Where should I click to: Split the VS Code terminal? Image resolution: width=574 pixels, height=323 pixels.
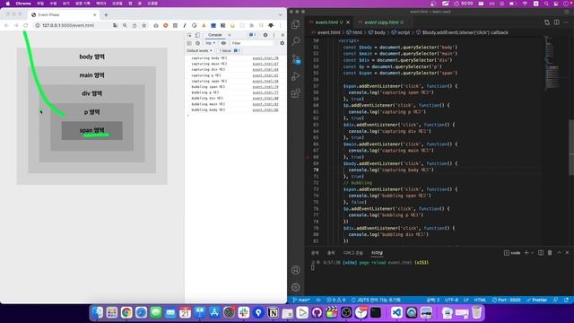[x=541, y=253]
